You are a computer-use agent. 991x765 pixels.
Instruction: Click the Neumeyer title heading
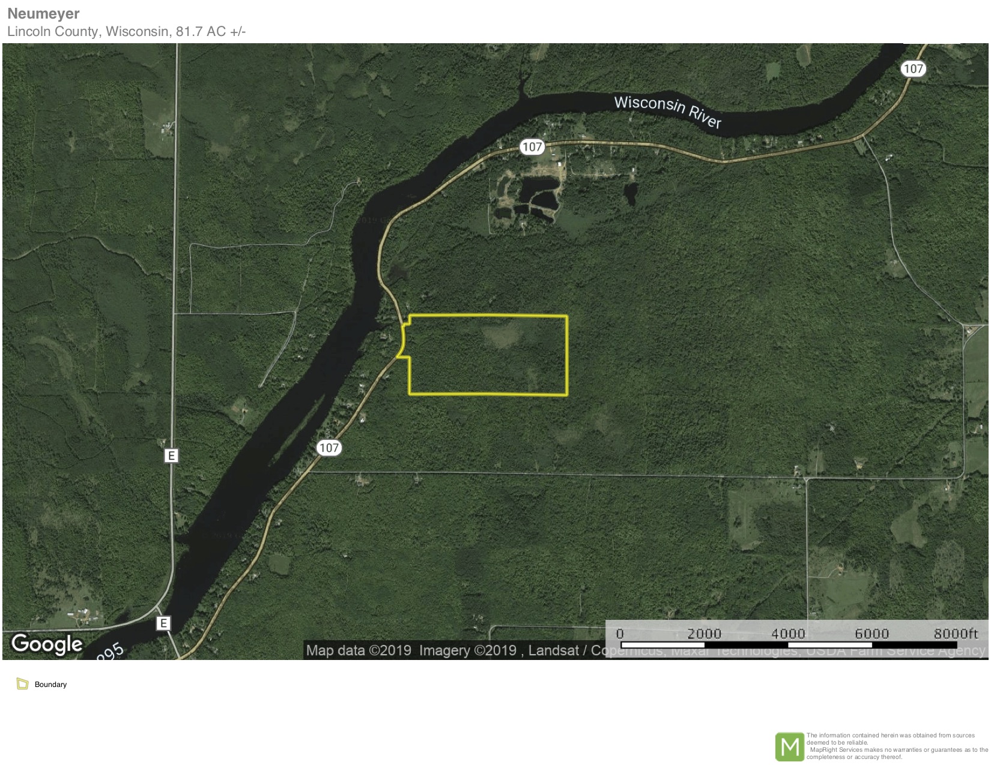pos(43,13)
